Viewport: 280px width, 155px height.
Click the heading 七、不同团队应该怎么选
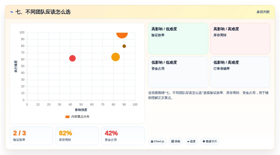pos(43,12)
